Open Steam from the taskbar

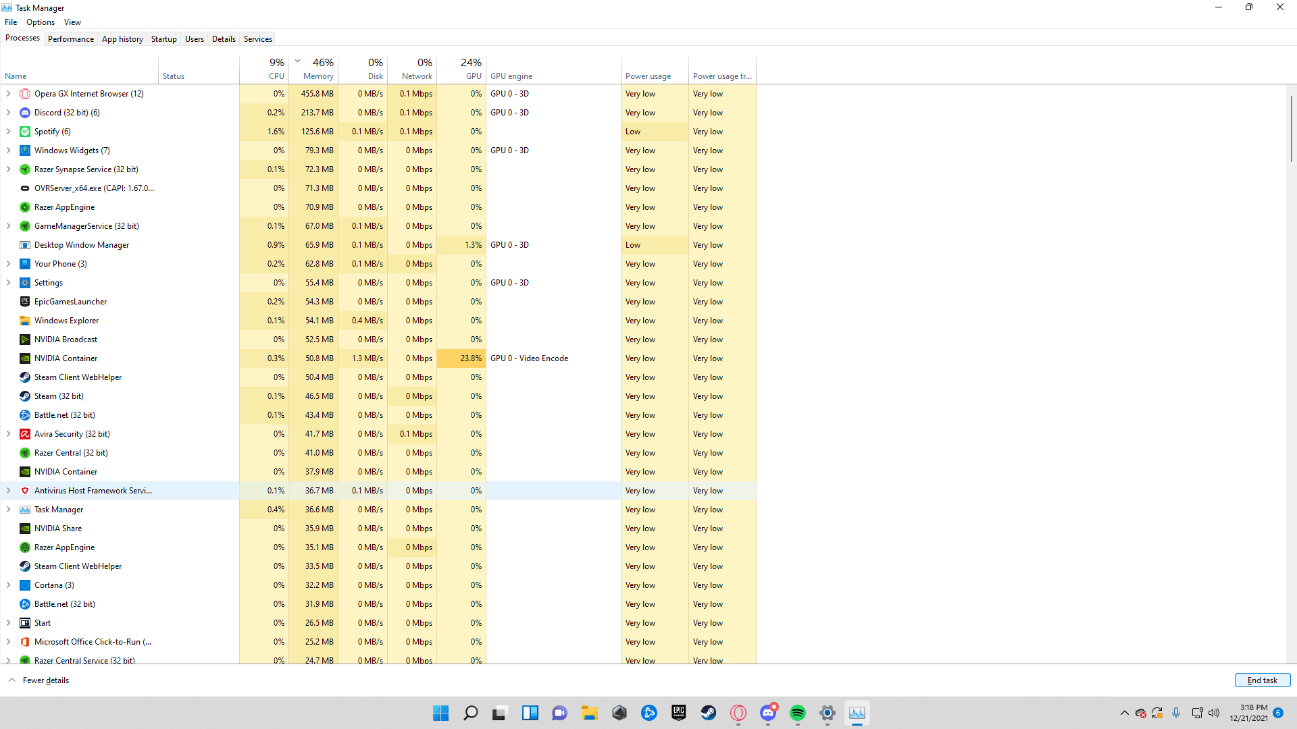click(709, 713)
